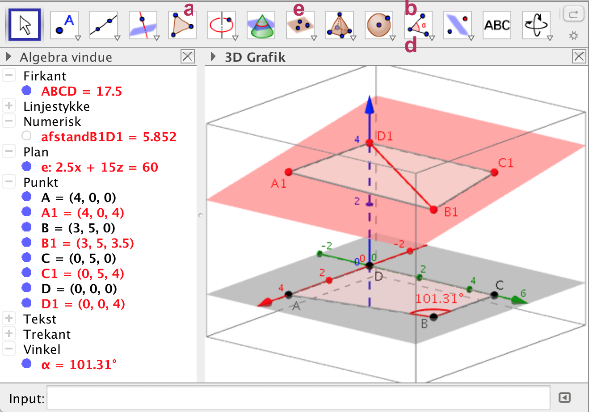The width and height of the screenshot is (589, 412).
Task: Collapse the Numerisk group
Action: [x=9, y=121]
